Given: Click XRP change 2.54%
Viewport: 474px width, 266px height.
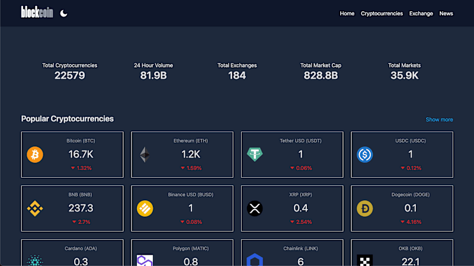Looking at the screenshot, I should point(304,222).
